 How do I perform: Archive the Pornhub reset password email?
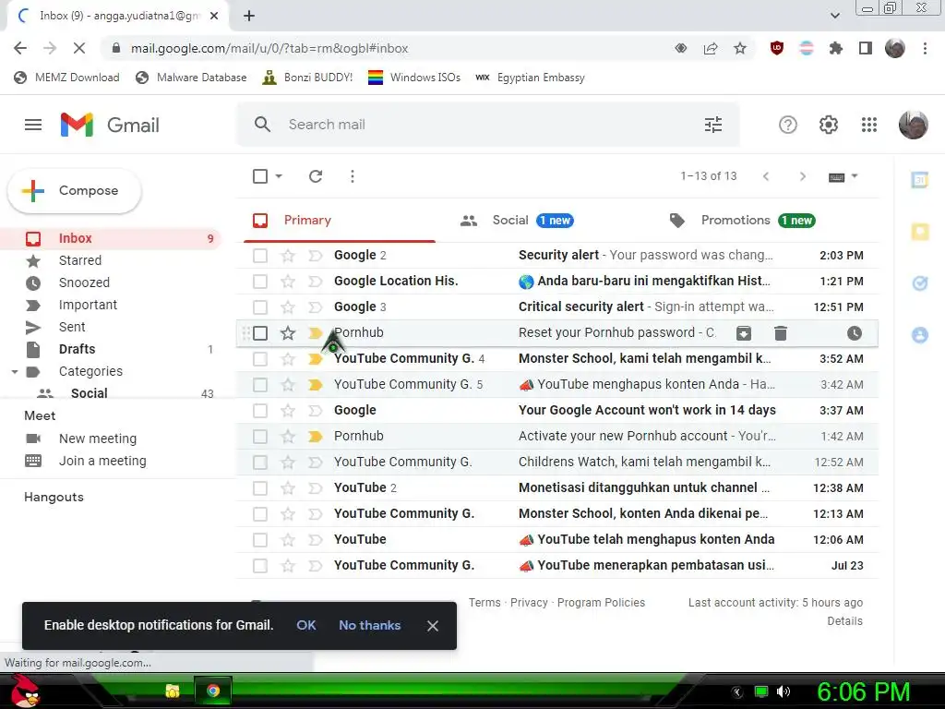744,332
